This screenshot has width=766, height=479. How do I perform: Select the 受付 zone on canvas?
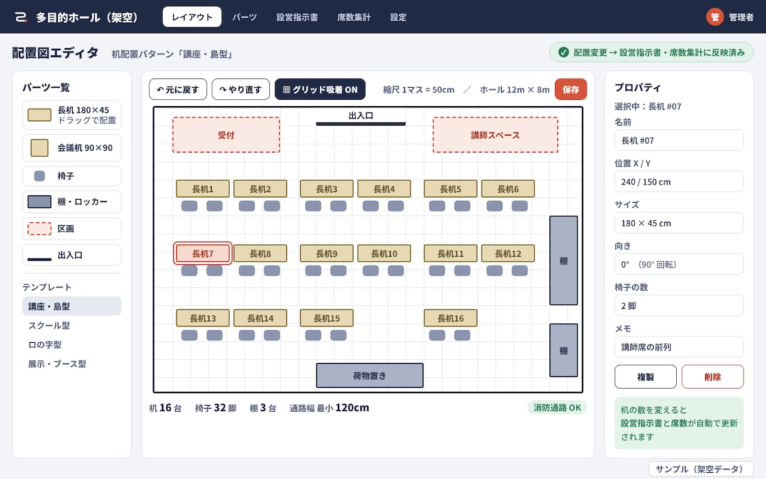tap(226, 135)
